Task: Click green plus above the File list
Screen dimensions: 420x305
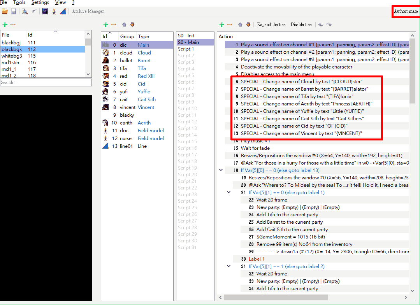Action: tap(5, 25)
